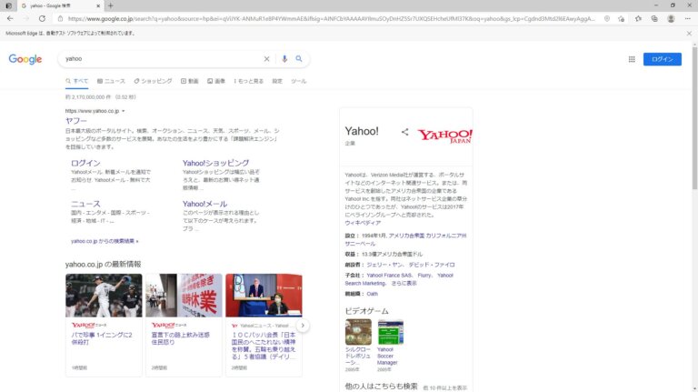The width and height of the screenshot is (698, 392).
Task: Dismiss the automated test software notice
Action: 689,34
